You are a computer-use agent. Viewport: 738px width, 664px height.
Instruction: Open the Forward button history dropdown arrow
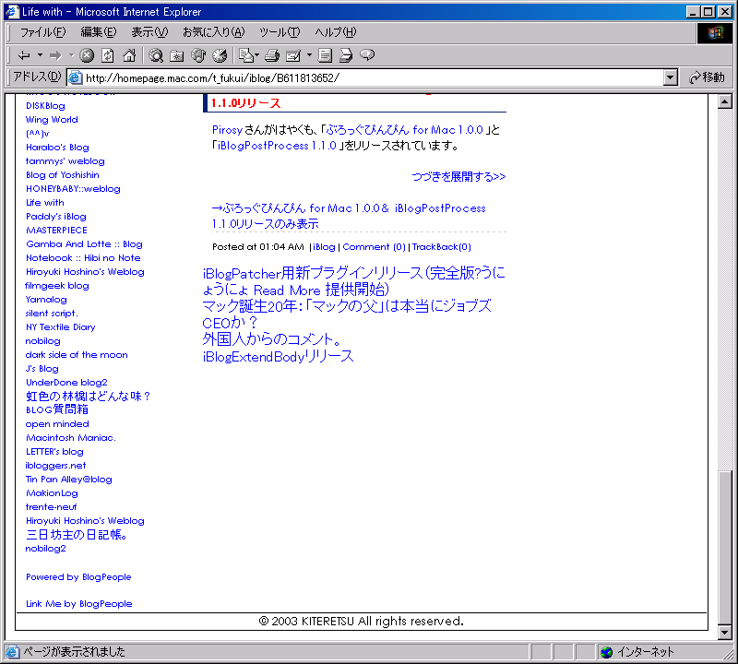point(72,55)
